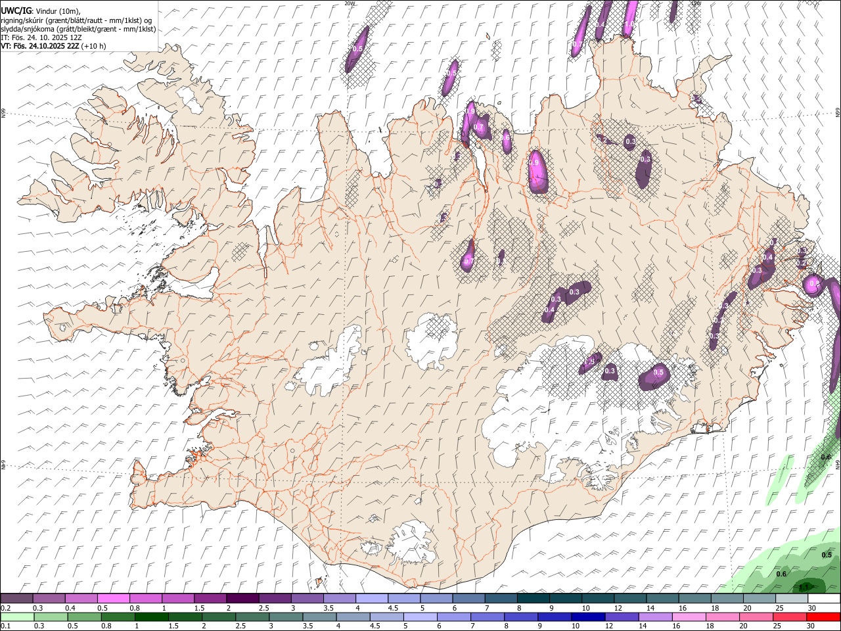Click the 1.0 snowfall value near top edge
The width and height of the screenshot is (841, 631).
pos(629,24)
